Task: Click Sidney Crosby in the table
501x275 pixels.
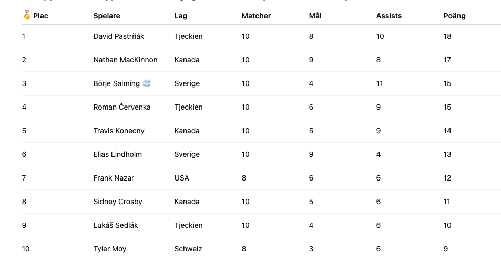Action: click(x=118, y=202)
